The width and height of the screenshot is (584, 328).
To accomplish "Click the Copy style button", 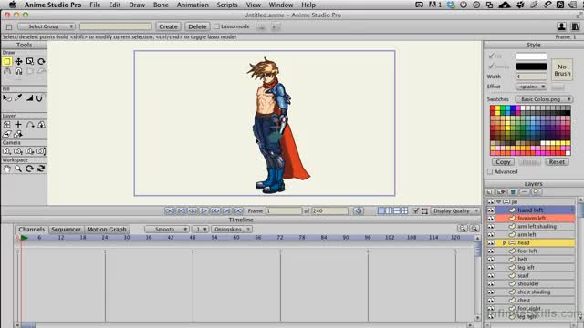I will [x=503, y=162].
